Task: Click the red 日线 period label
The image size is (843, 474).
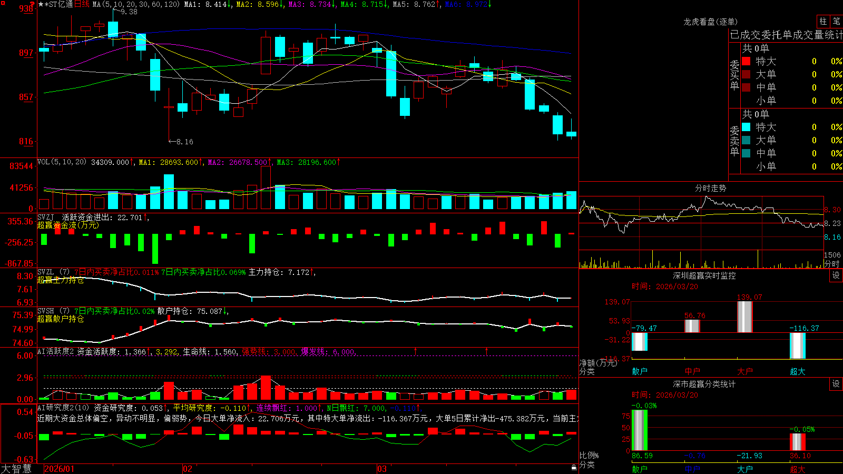Action: (82, 4)
